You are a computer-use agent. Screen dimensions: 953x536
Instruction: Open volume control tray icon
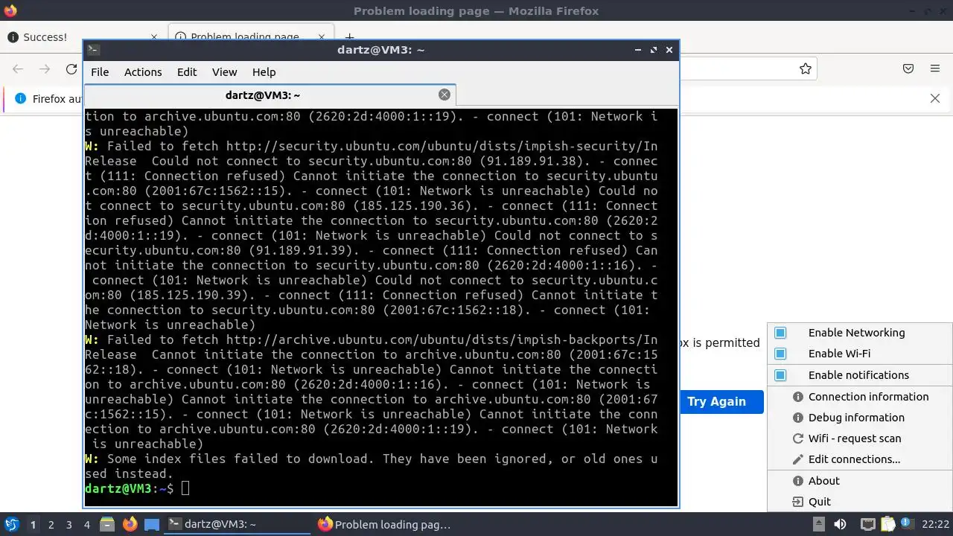pyautogui.click(x=841, y=524)
